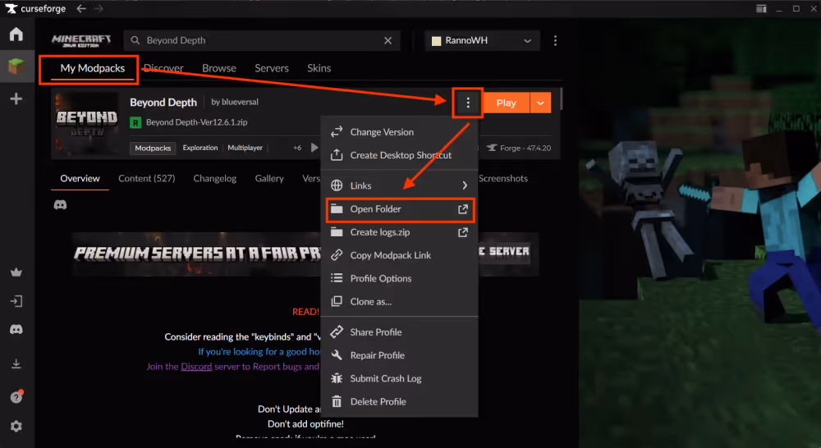Follow the Discord hyperlink in description
Viewport: 821px width, 448px height.
pyautogui.click(x=196, y=366)
